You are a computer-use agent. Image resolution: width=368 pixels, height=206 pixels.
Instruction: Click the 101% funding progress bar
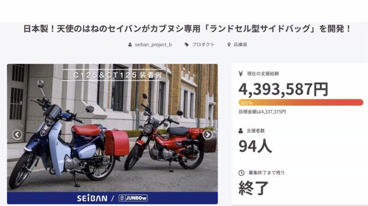301,103
